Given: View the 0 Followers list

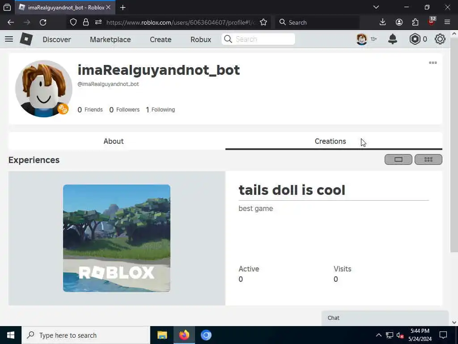Looking at the screenshot, I should coord(124,110).
